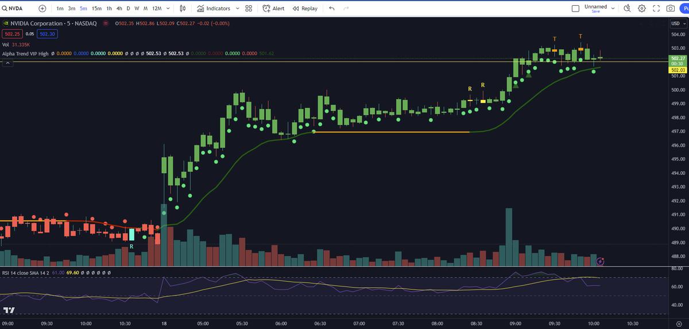Click the greyed redo arrow
Viewport: 689px width, 329px height.
pos(346,9)
